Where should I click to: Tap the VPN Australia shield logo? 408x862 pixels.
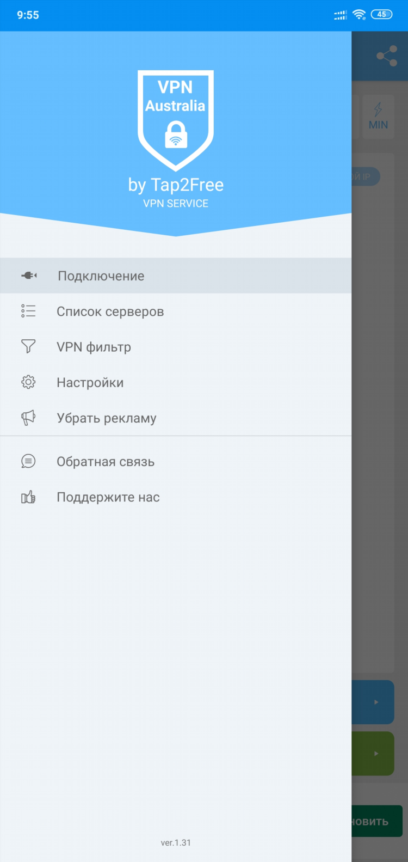pyautogui.click(x=175, y=120)
